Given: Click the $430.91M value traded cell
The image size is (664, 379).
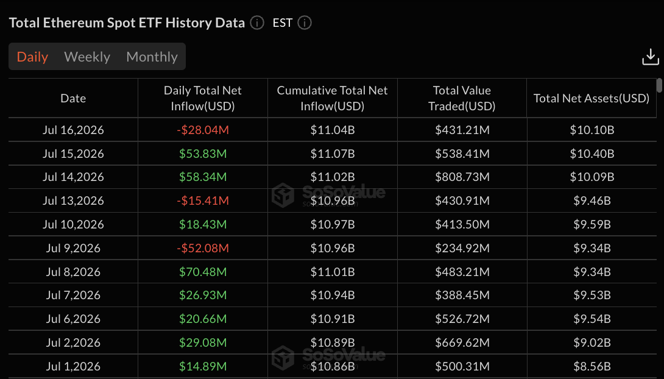Looking at the screenshot, I should point(462,200).
